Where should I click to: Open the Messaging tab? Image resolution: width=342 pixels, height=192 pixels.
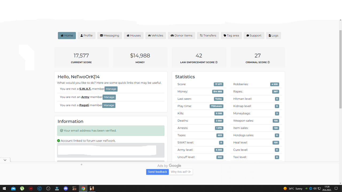110,35
